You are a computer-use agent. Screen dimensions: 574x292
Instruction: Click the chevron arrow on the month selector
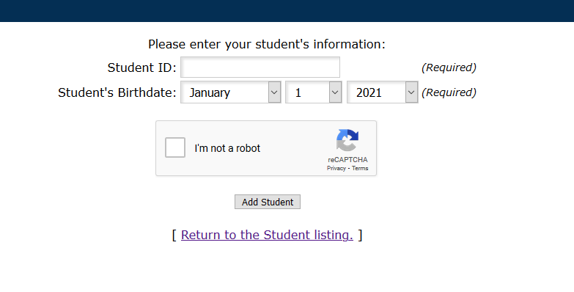pos(274,92)
